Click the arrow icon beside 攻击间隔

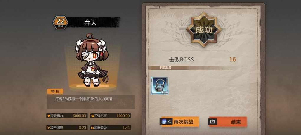pyautogui.click(x=49, y=128)
